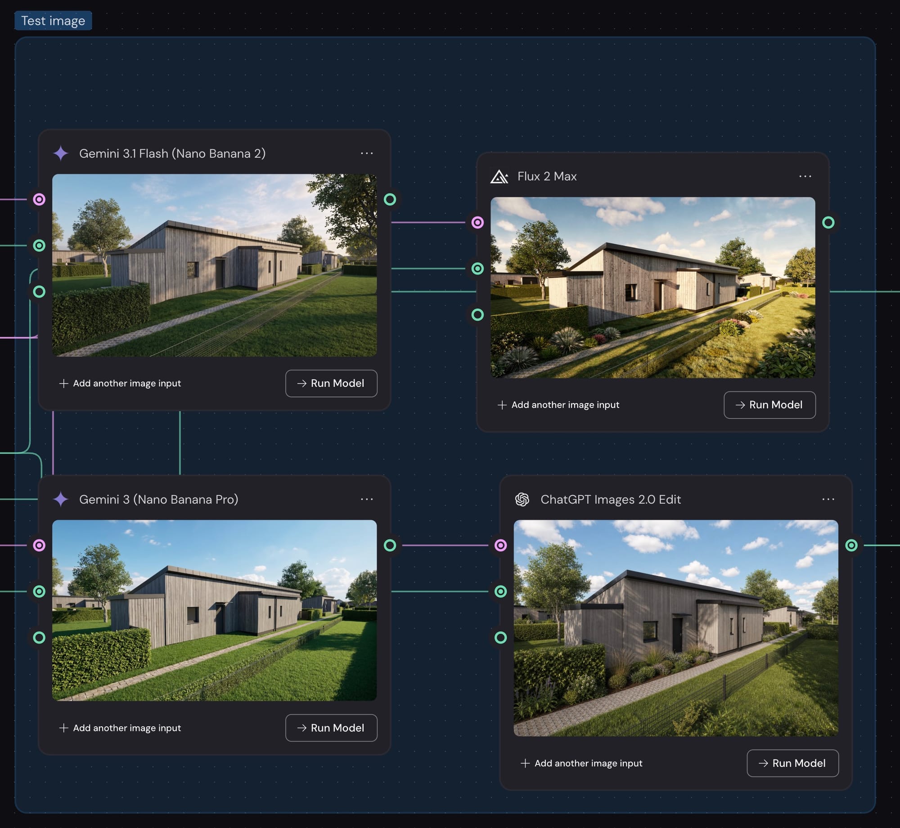Open the Gemini 3 Nano Banana Pro options menu
Screen dimensions: 900x828
point(367,499)
